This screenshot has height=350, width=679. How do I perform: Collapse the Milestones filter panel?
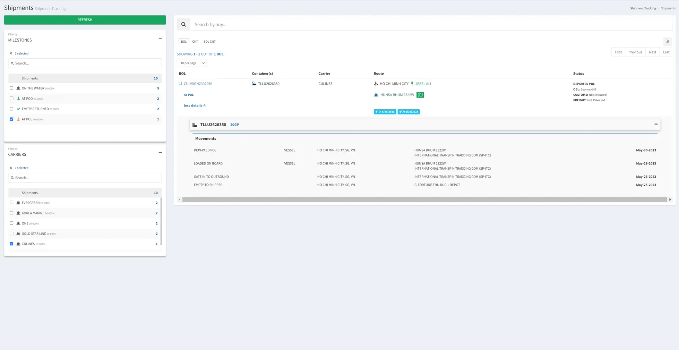[160, 38]
